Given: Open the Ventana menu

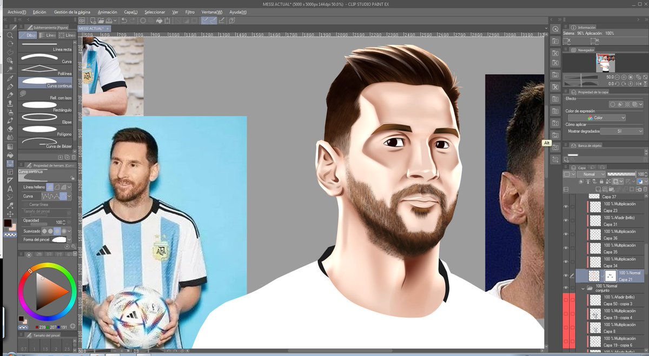Looking at the screenshot, I should 212,12.
